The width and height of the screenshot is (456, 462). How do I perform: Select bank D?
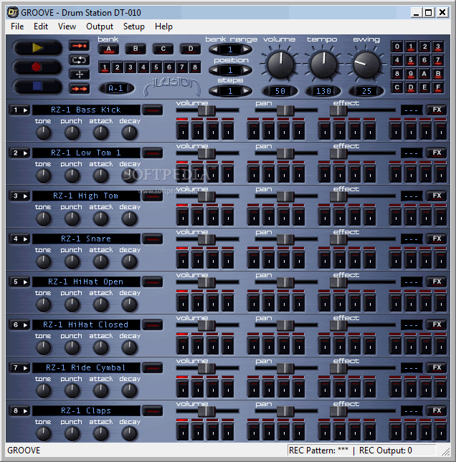pyautogui.click(x=191, y=49)
